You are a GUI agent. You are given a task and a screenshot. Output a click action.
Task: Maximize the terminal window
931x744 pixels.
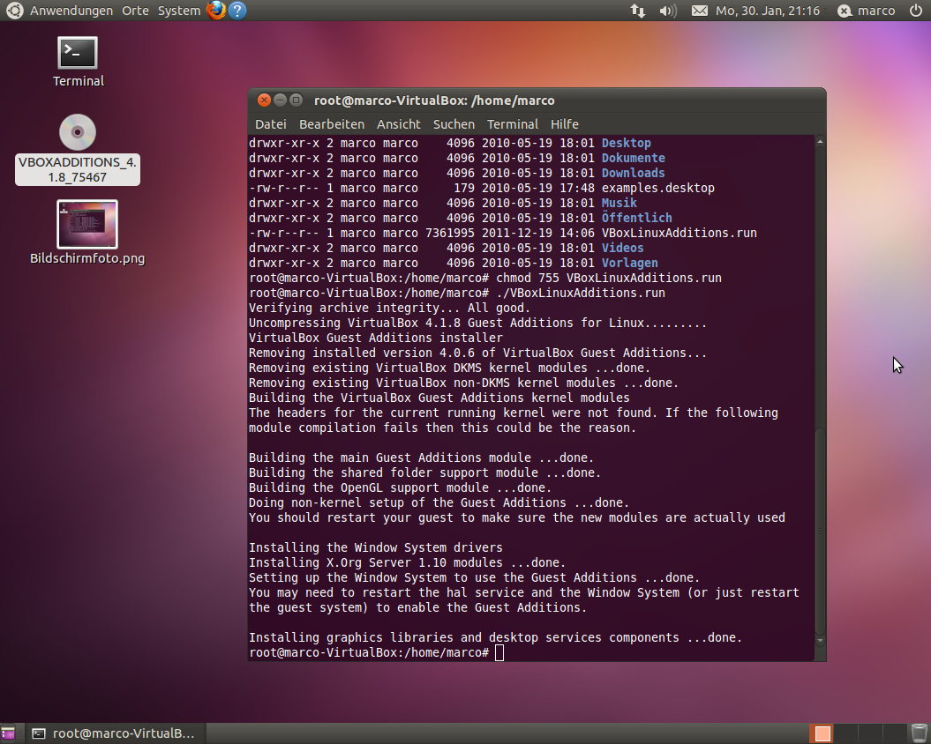(x=297, y=100)
